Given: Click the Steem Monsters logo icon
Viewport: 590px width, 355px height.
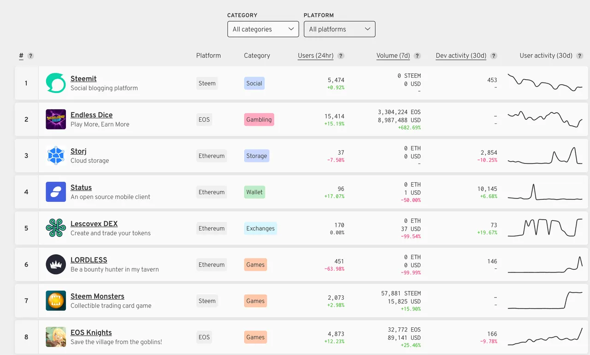Looking at the screenshot, I should coord(56,301).
